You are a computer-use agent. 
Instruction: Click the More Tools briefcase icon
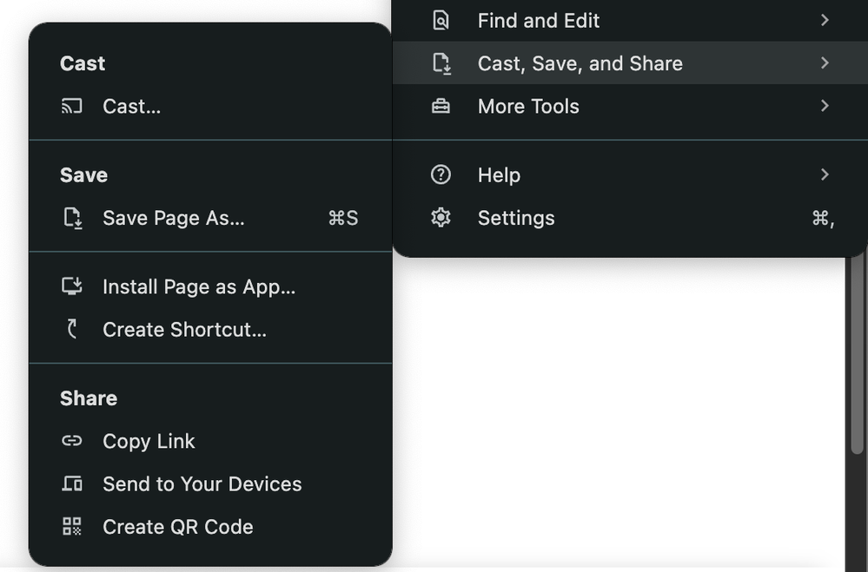pyautogui.click(x=441, y=105)
